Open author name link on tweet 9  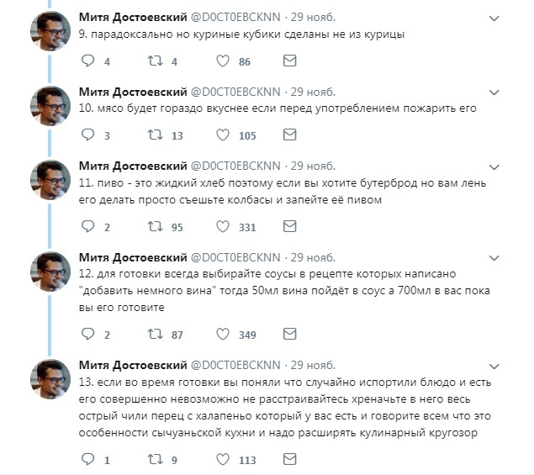coord(132,16)
